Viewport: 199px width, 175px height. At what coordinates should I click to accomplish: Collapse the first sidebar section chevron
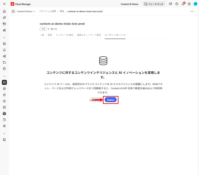pos(4,37)
